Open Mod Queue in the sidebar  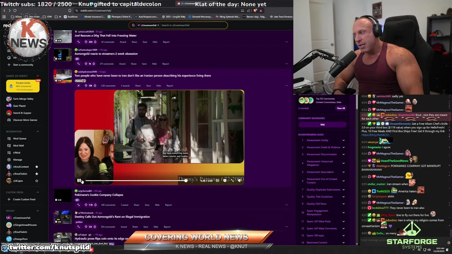point(20,138)
